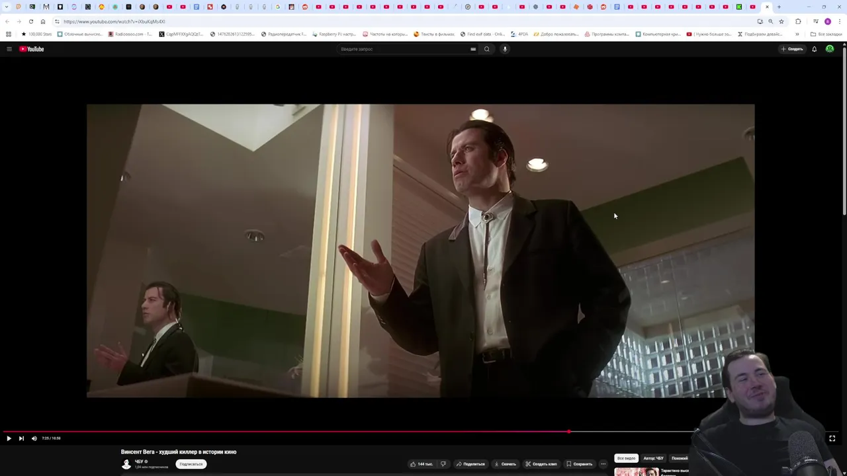Image resolution: width=847 pixels, height=476 pixels.
Task: Open the three-dot more actions menu
Action: click(603, 464)
